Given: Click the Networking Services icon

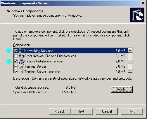Looking at the screenshot, I should coord(21,51).
